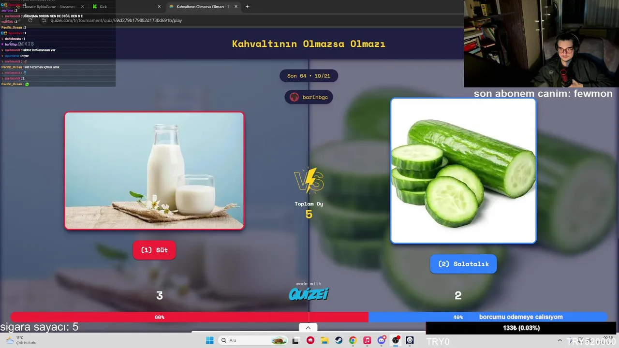The height and width of the screenshot is (348, 619).
Task: Open the weather widget showing 11°C
Action: tap(20, 340)
